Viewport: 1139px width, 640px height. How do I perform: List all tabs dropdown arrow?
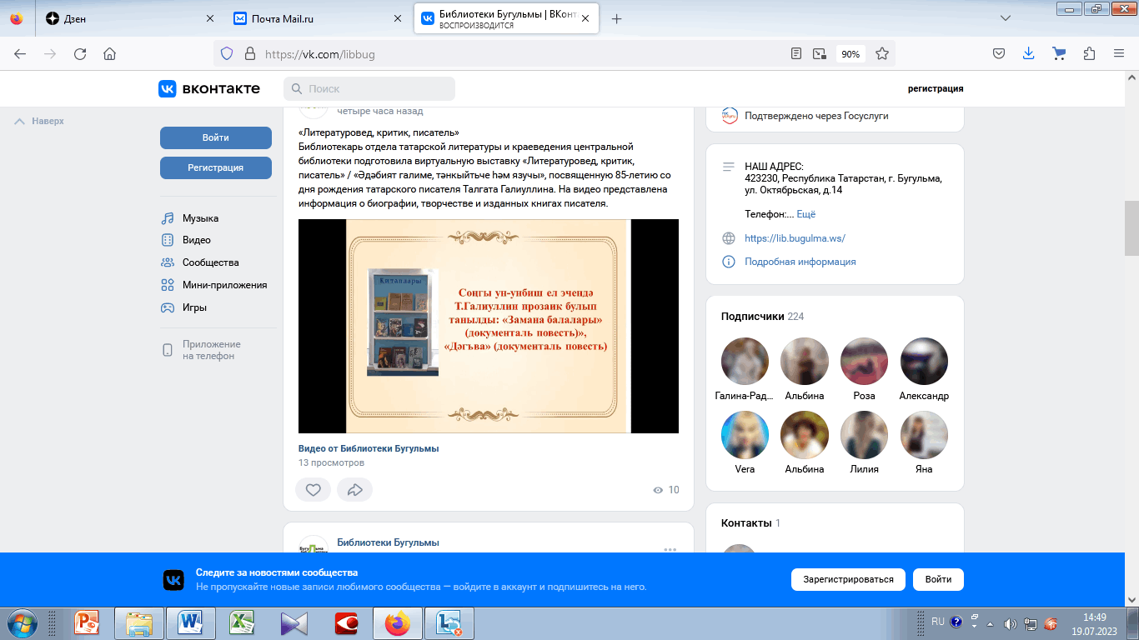click(x=1006, y=18)
